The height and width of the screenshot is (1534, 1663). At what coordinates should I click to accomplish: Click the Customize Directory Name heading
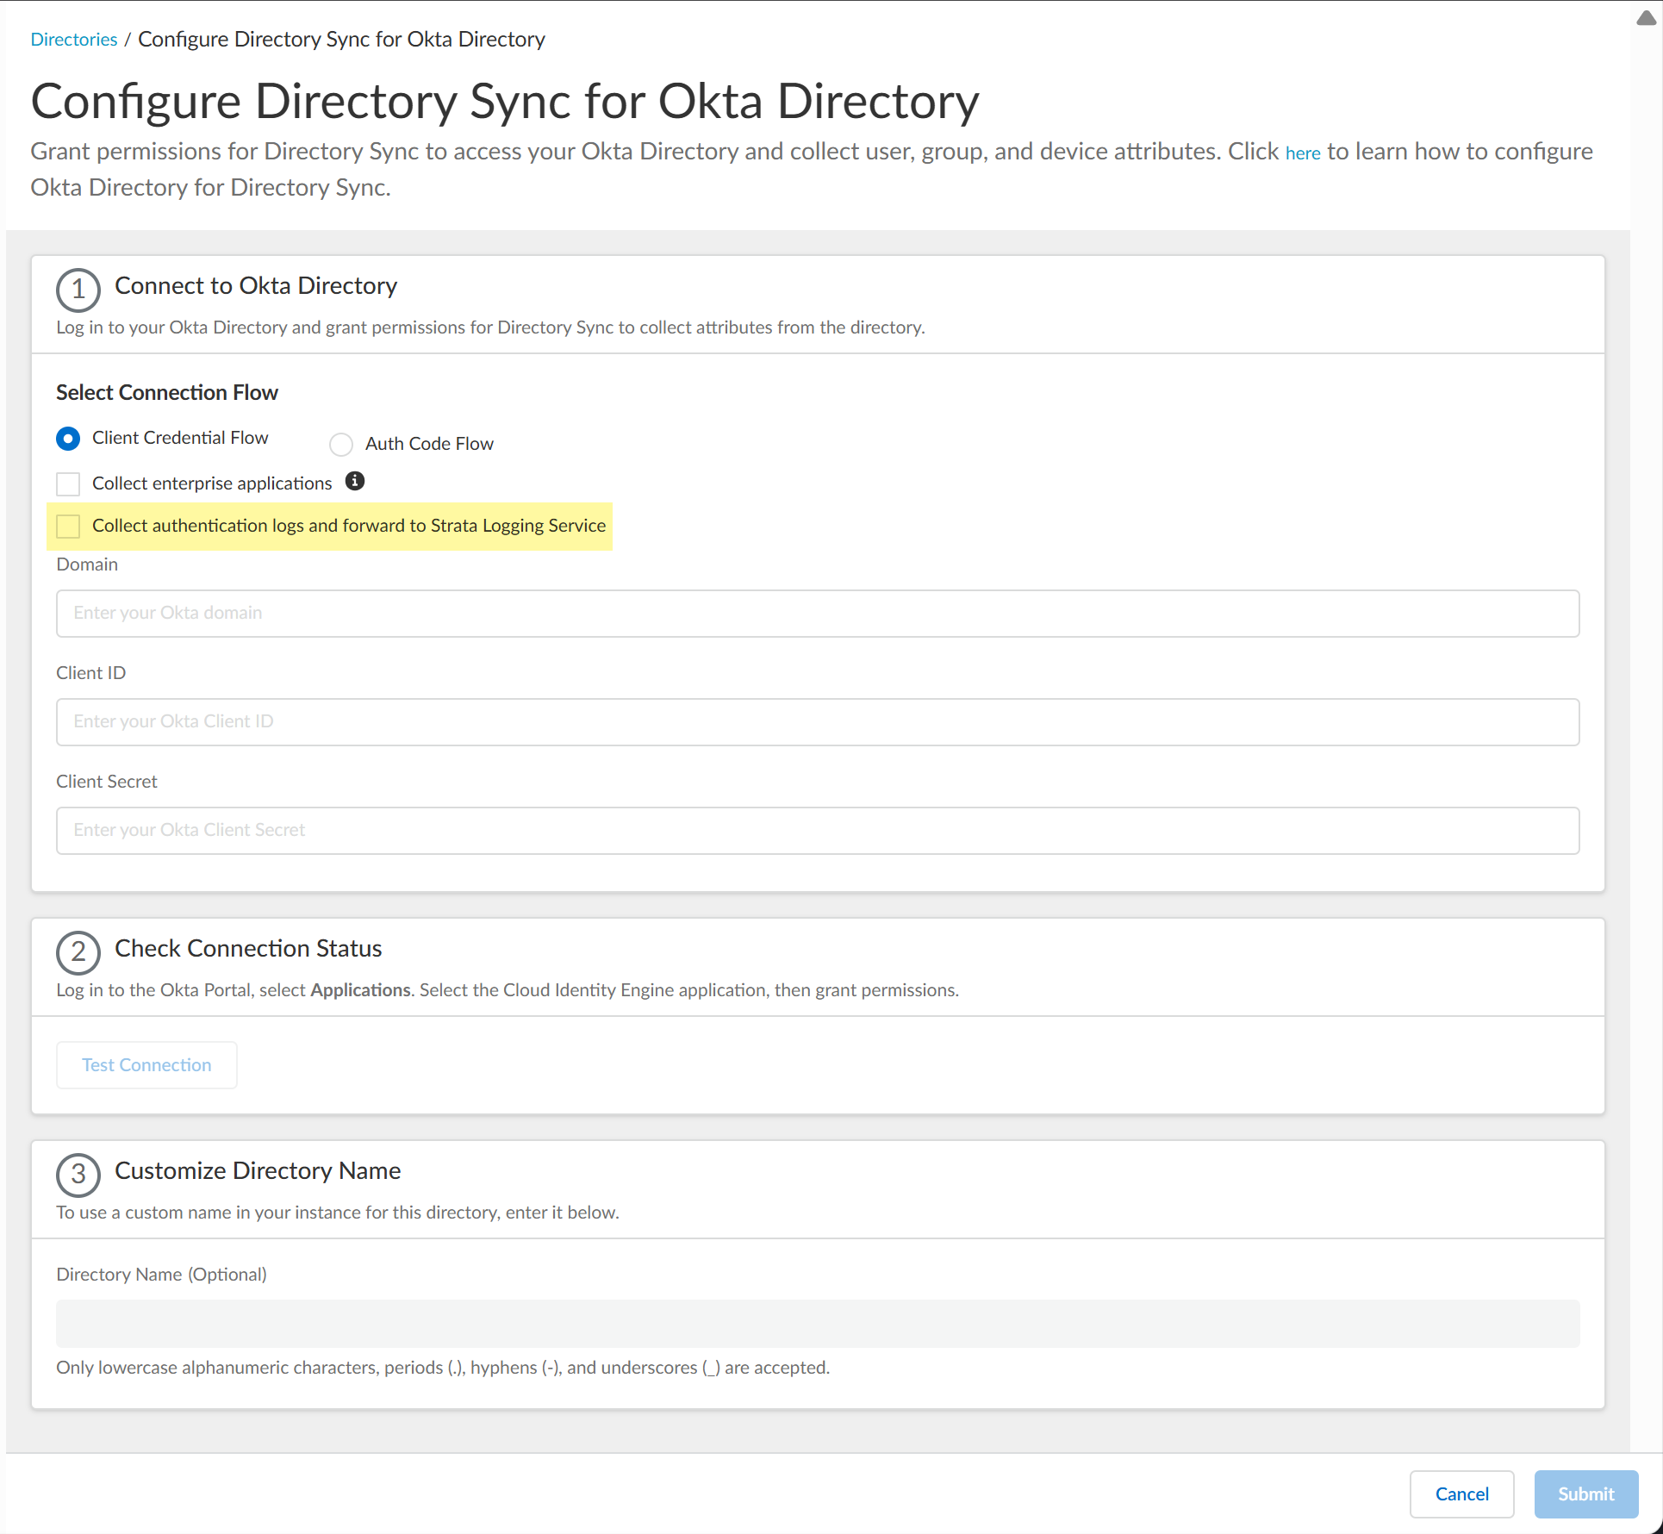pos(258,1170)
